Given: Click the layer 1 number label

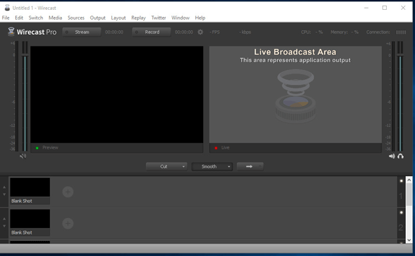Looking at the screenshot, I should 401,196.
